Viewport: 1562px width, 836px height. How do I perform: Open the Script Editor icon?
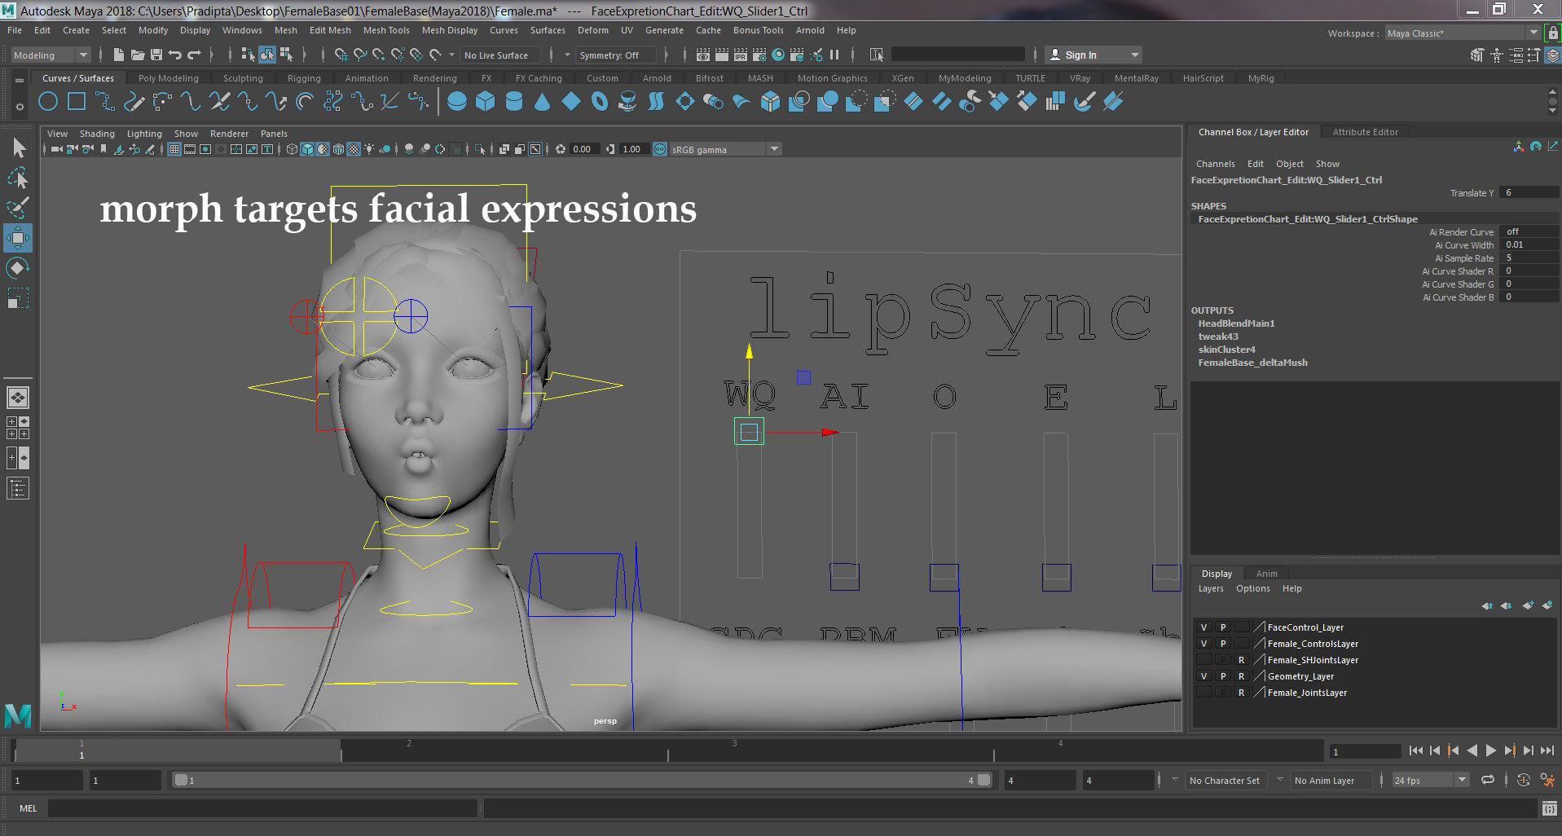coord(1549,808)
